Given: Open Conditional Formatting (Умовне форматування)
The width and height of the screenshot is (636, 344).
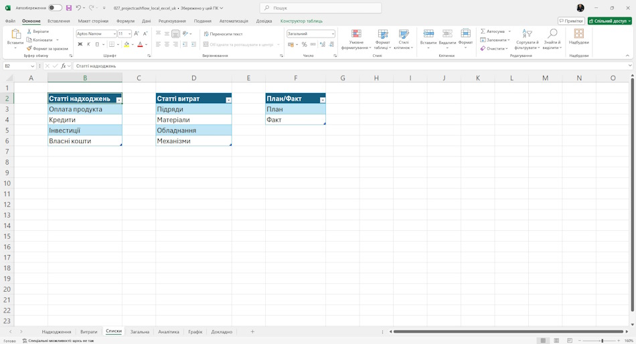Looking at the screenshot, I should click(356, 39).
